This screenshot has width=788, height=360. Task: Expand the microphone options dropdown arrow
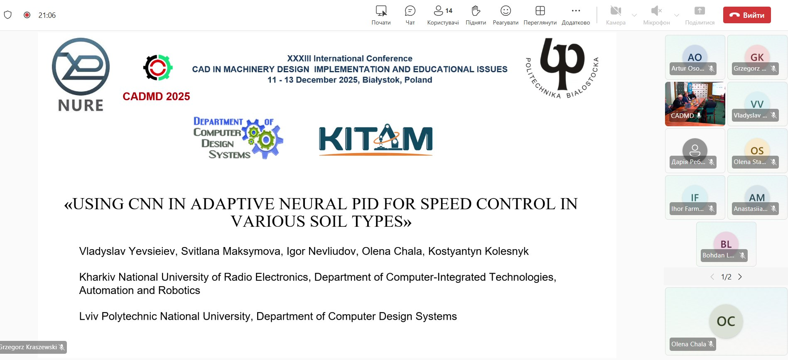pos(677,15)
